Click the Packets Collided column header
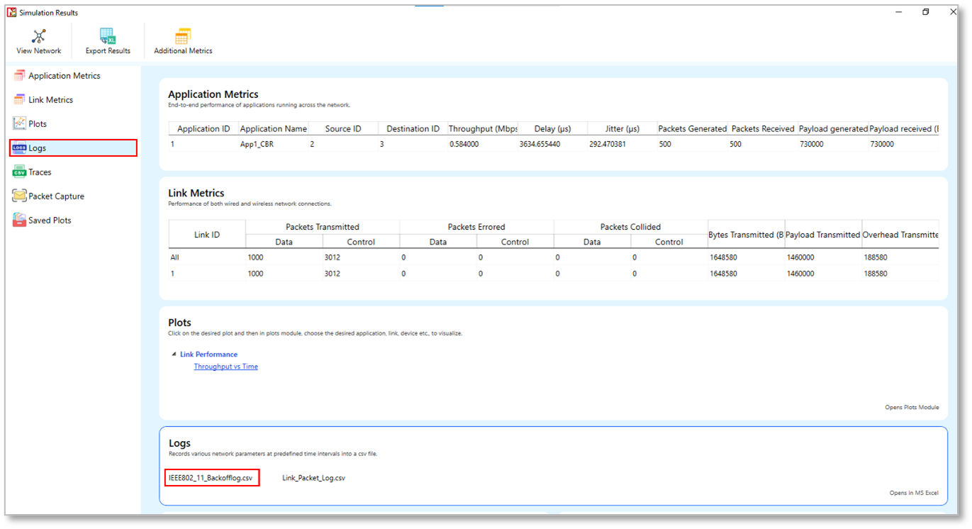This screenshot has height=529, width=972. [x=630, y=227]
